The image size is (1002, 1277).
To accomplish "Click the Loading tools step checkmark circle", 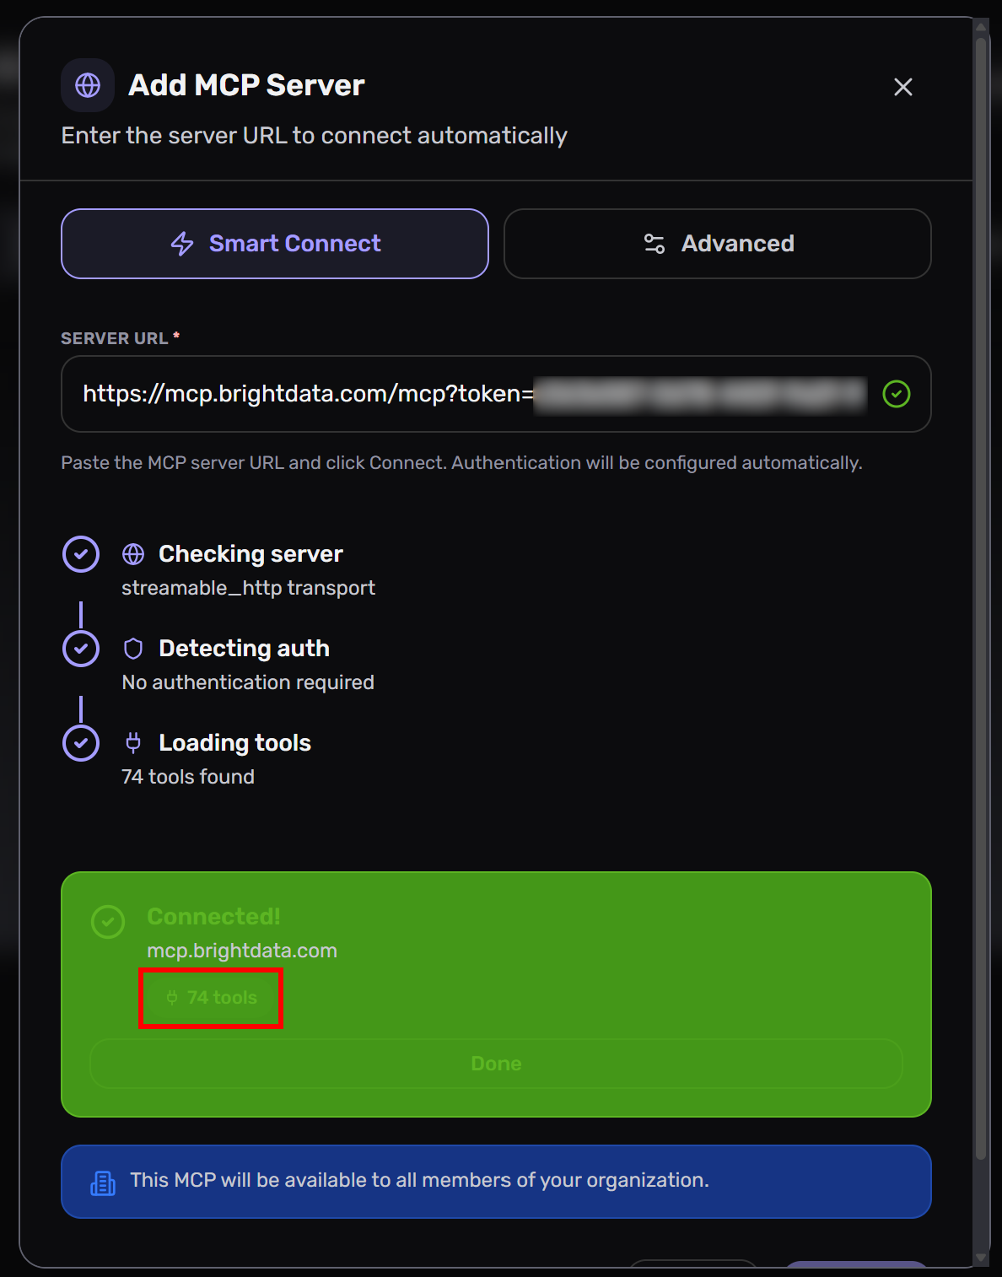I will coord(81,743).
